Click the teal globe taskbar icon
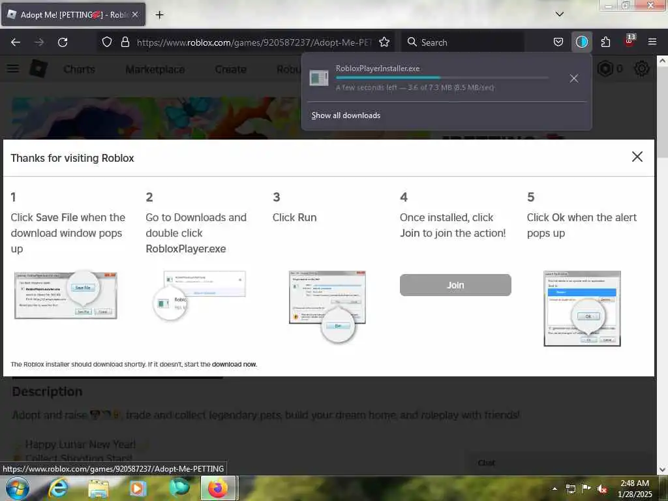668x501 pixels. pos(179,488)
